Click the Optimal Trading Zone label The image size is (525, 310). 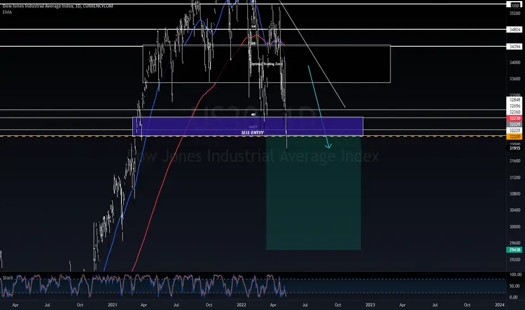point(266,64)
